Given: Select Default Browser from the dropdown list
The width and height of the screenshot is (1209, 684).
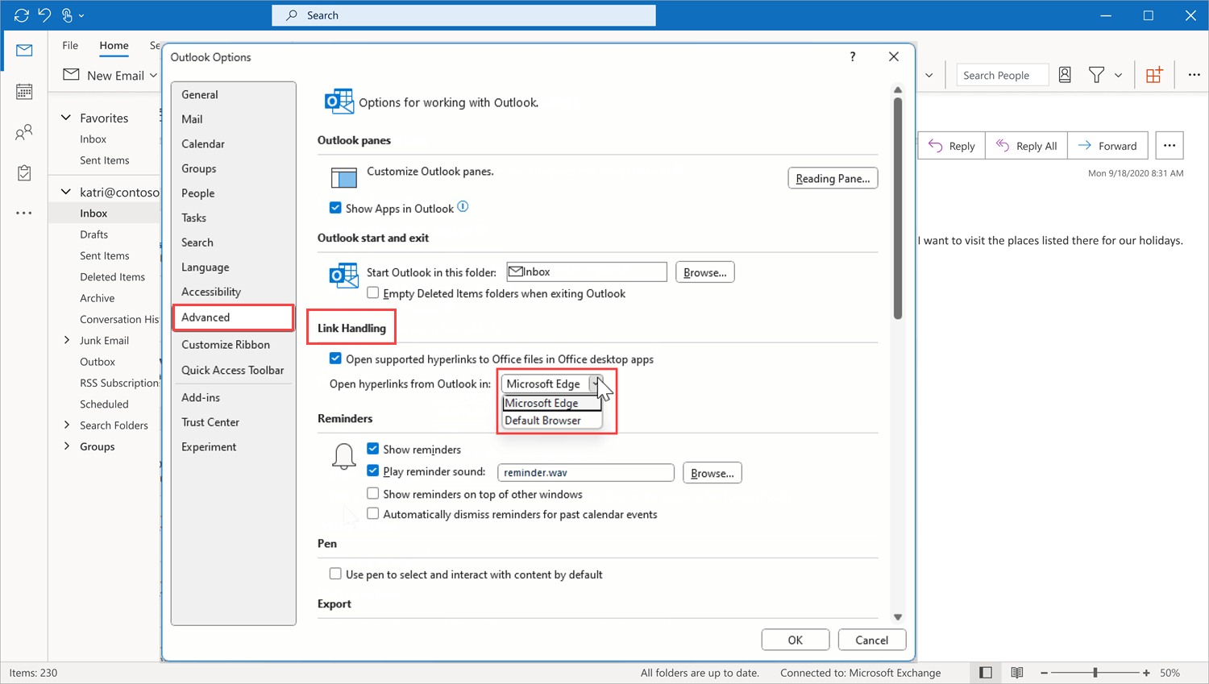Looking at the screenshot, I should click(x=542, y=421).
